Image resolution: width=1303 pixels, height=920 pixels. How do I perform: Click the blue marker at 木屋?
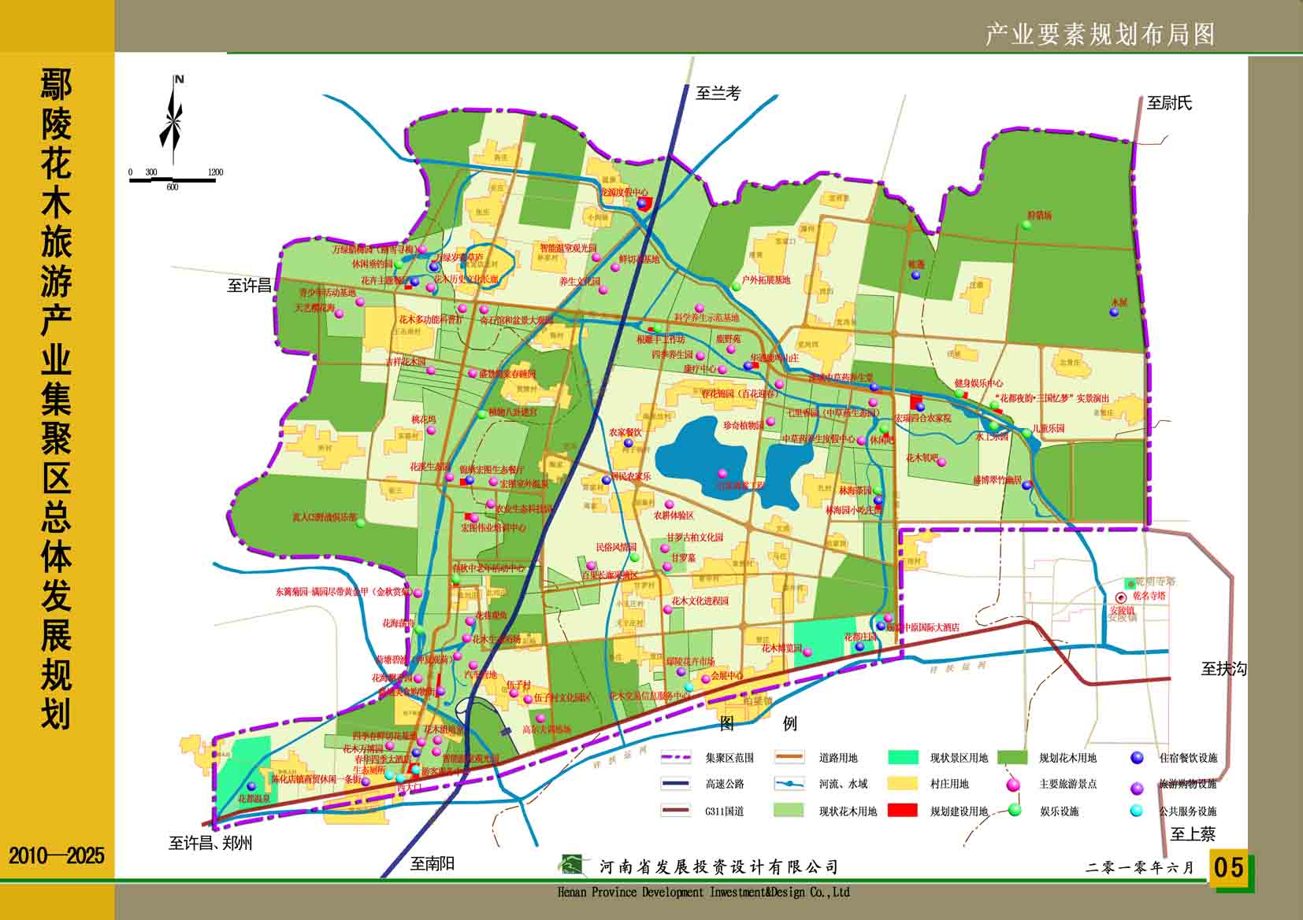point(1114,312)
